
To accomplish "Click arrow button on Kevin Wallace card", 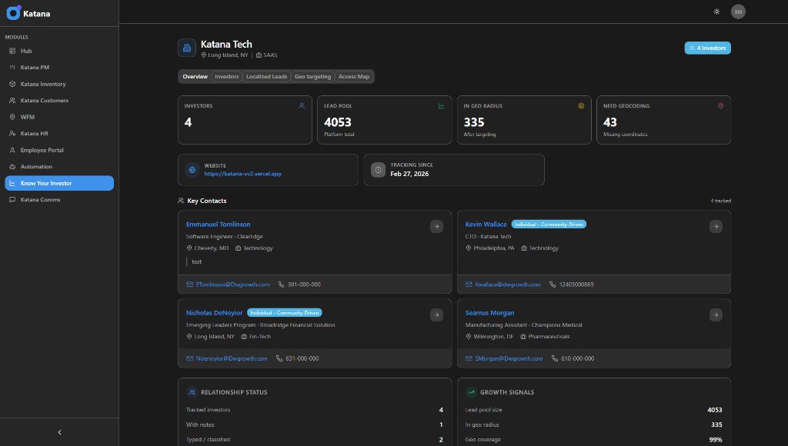I will [716, 227].
